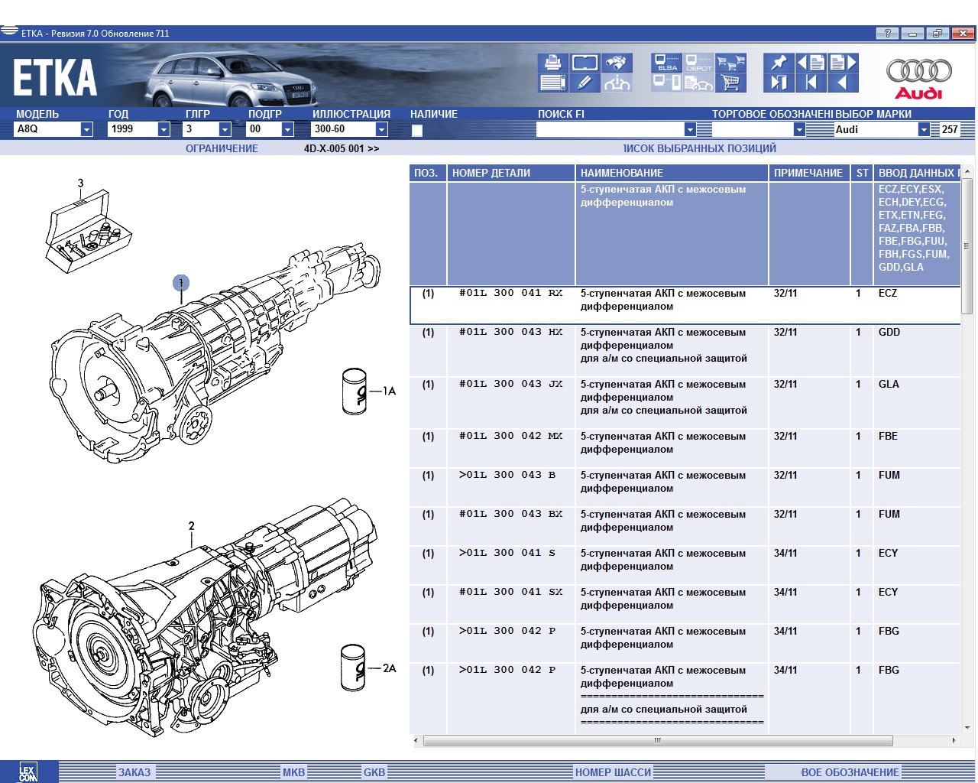Image resolution: width=978 pixels, height=783 pixels.
Task: Click the 257 field next to Audi
Action: pyautogui.click(x=949, y=129)
